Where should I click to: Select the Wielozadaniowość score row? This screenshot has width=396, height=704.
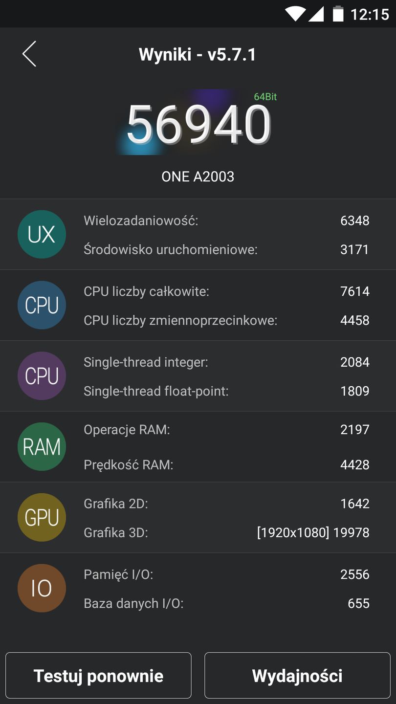click(x=226, y=220)
